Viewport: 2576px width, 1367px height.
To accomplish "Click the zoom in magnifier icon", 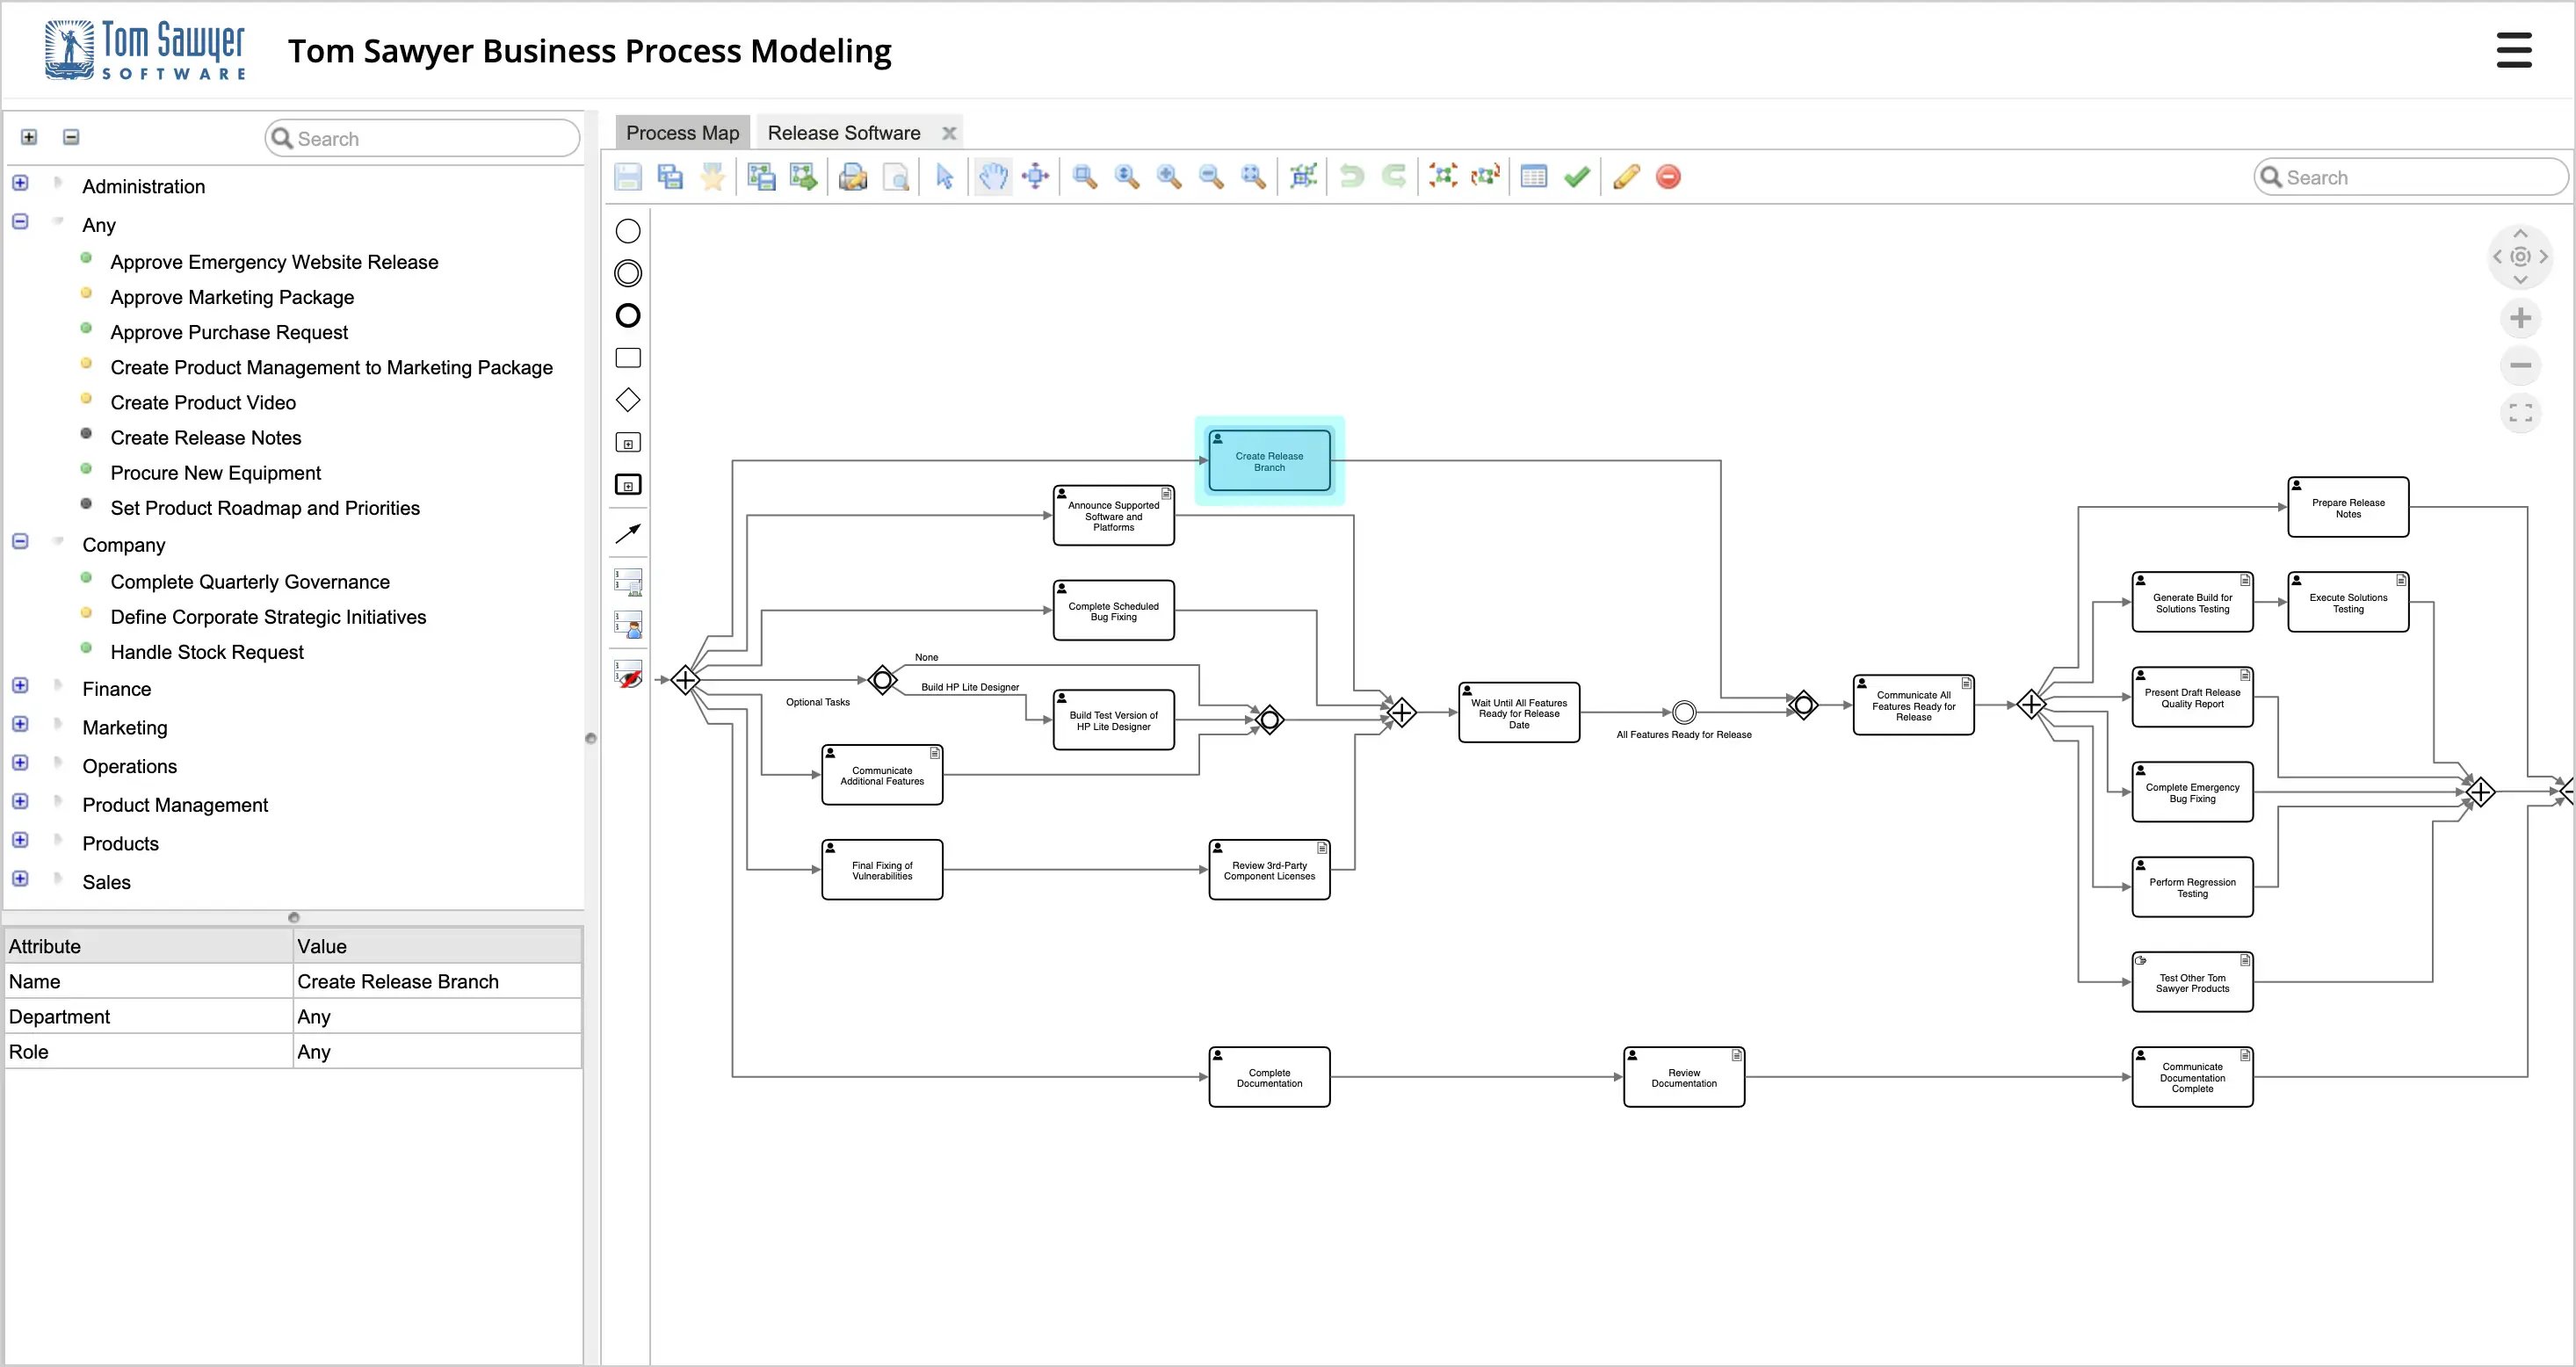I will (x=1169, y=177).
